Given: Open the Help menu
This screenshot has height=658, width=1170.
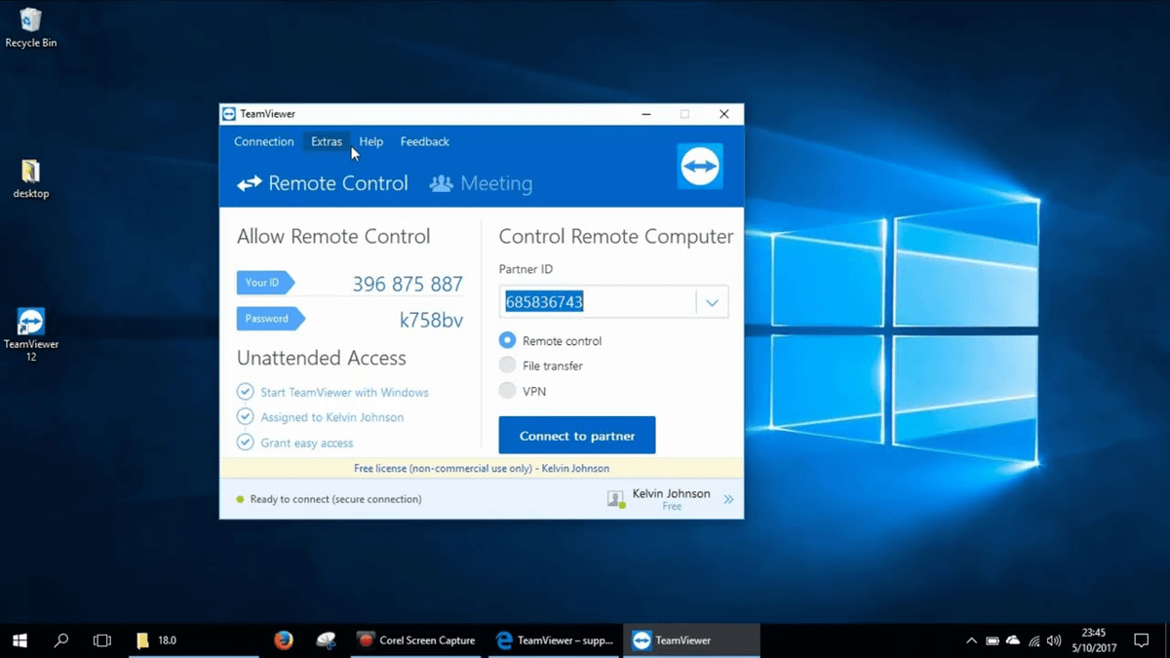Looking at the screenshot, I should point(370,141).
